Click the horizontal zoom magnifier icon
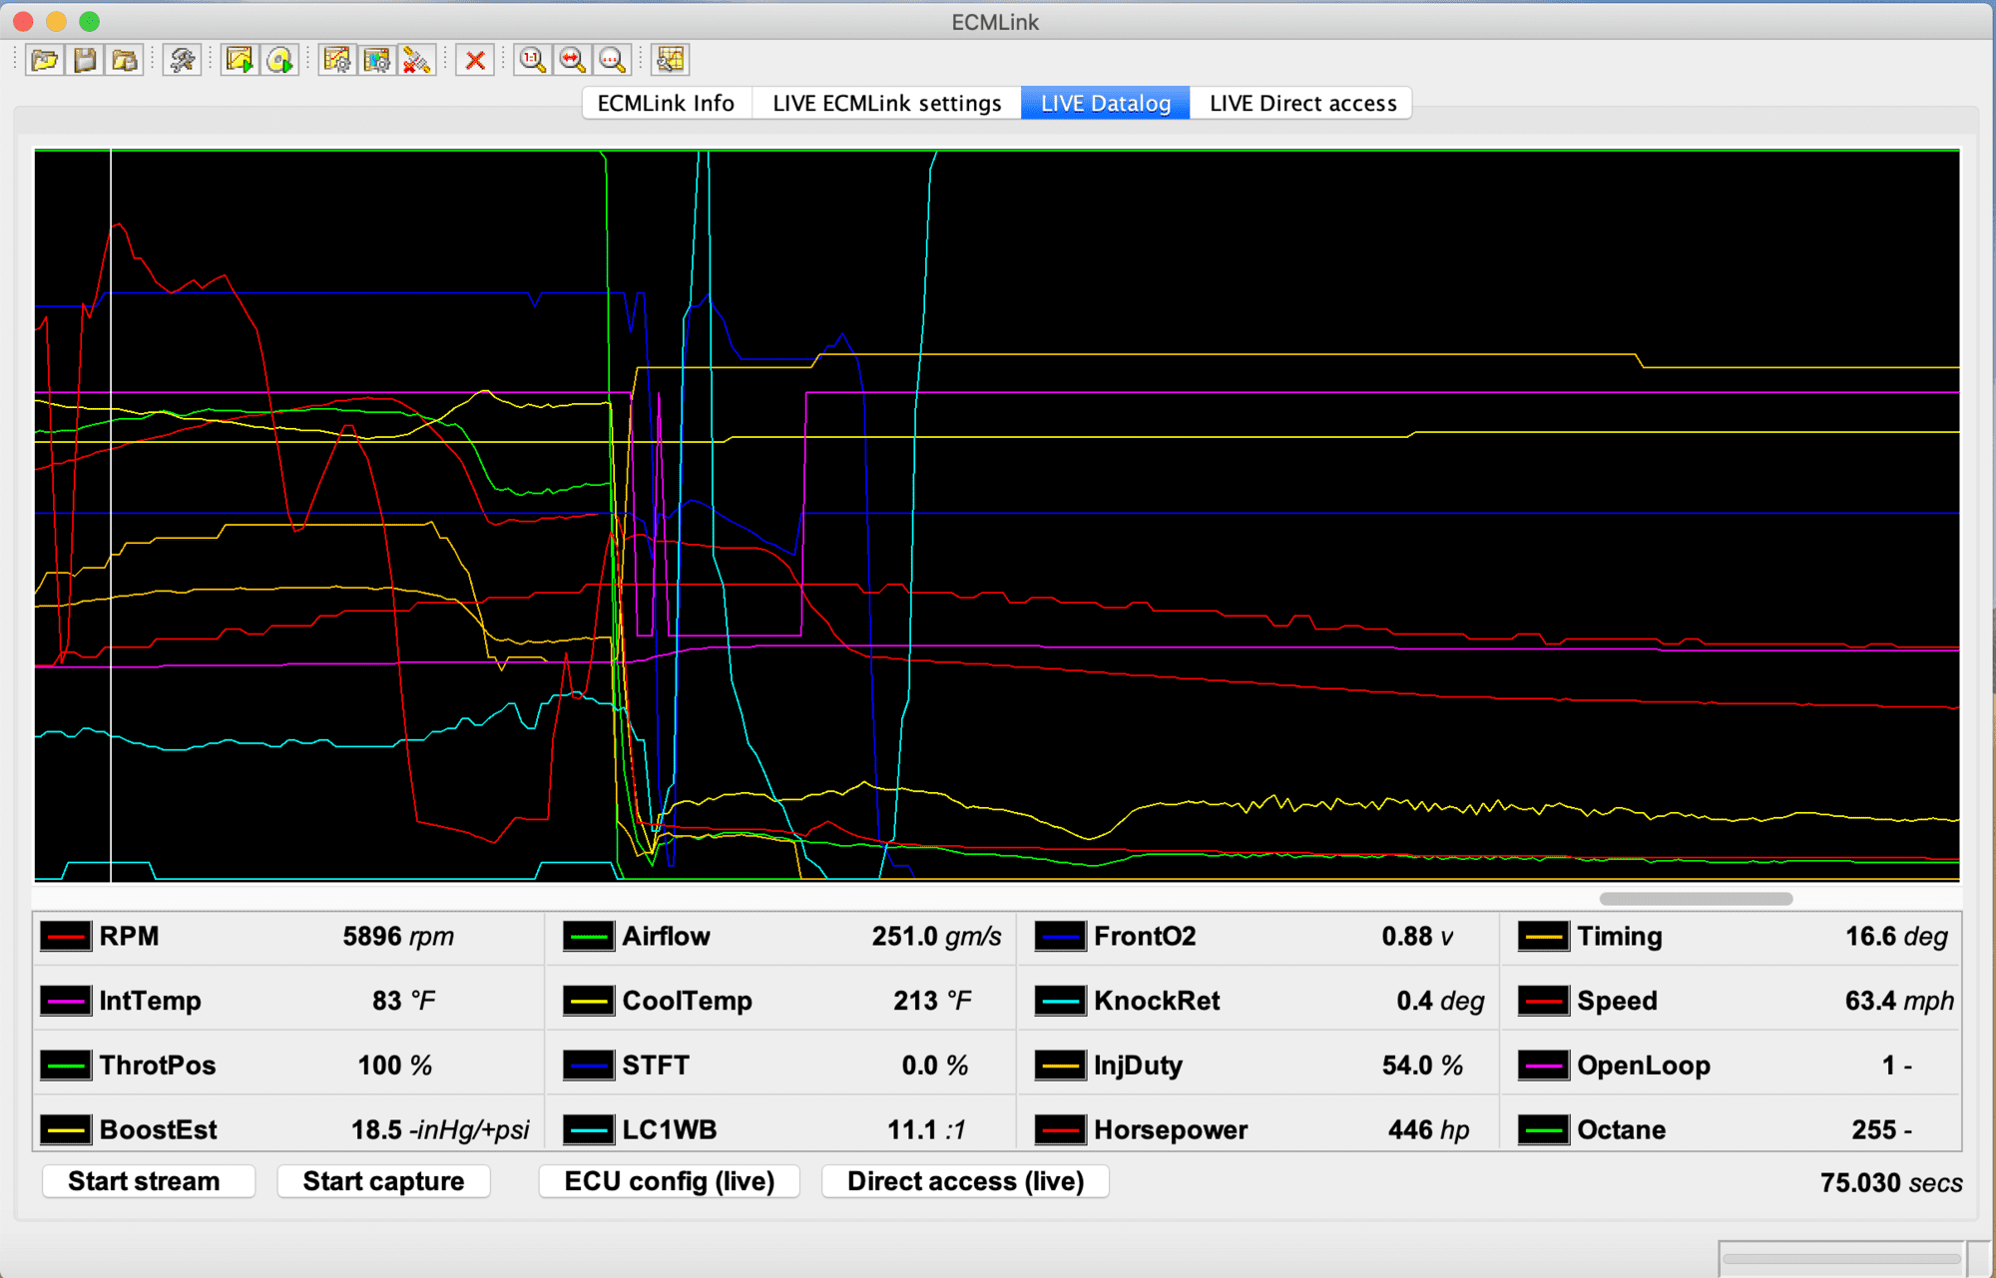1996x1278 pixels. [573, 61]
